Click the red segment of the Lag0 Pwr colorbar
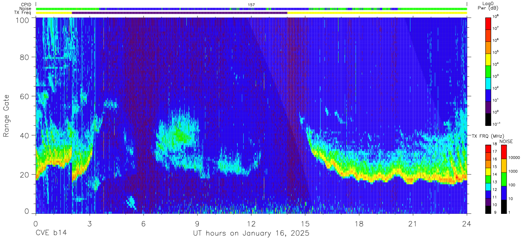 (x=488, y=23)
